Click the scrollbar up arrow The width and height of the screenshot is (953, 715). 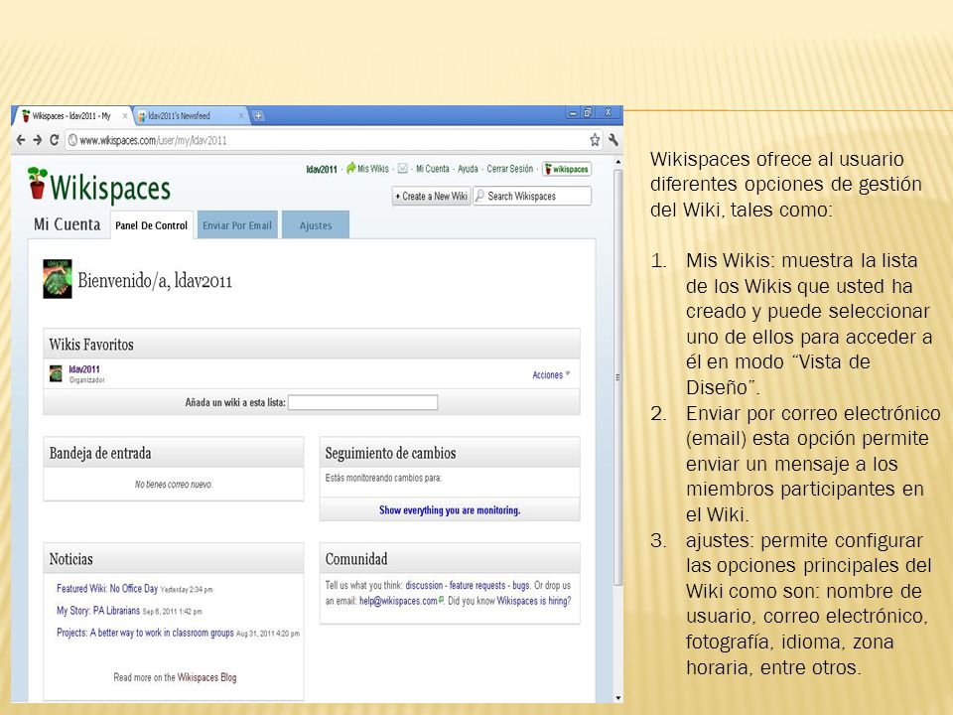[617, 162]
